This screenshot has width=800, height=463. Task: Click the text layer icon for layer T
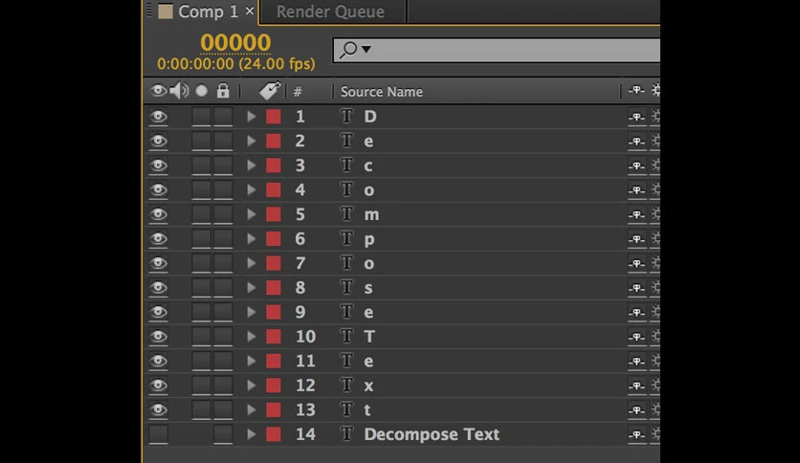click(347, 337)
